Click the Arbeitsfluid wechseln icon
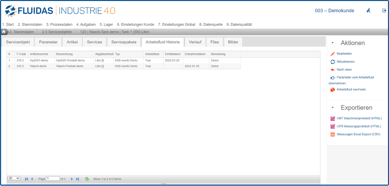Screen dimensions: 389x186 (x=333, y=90)
